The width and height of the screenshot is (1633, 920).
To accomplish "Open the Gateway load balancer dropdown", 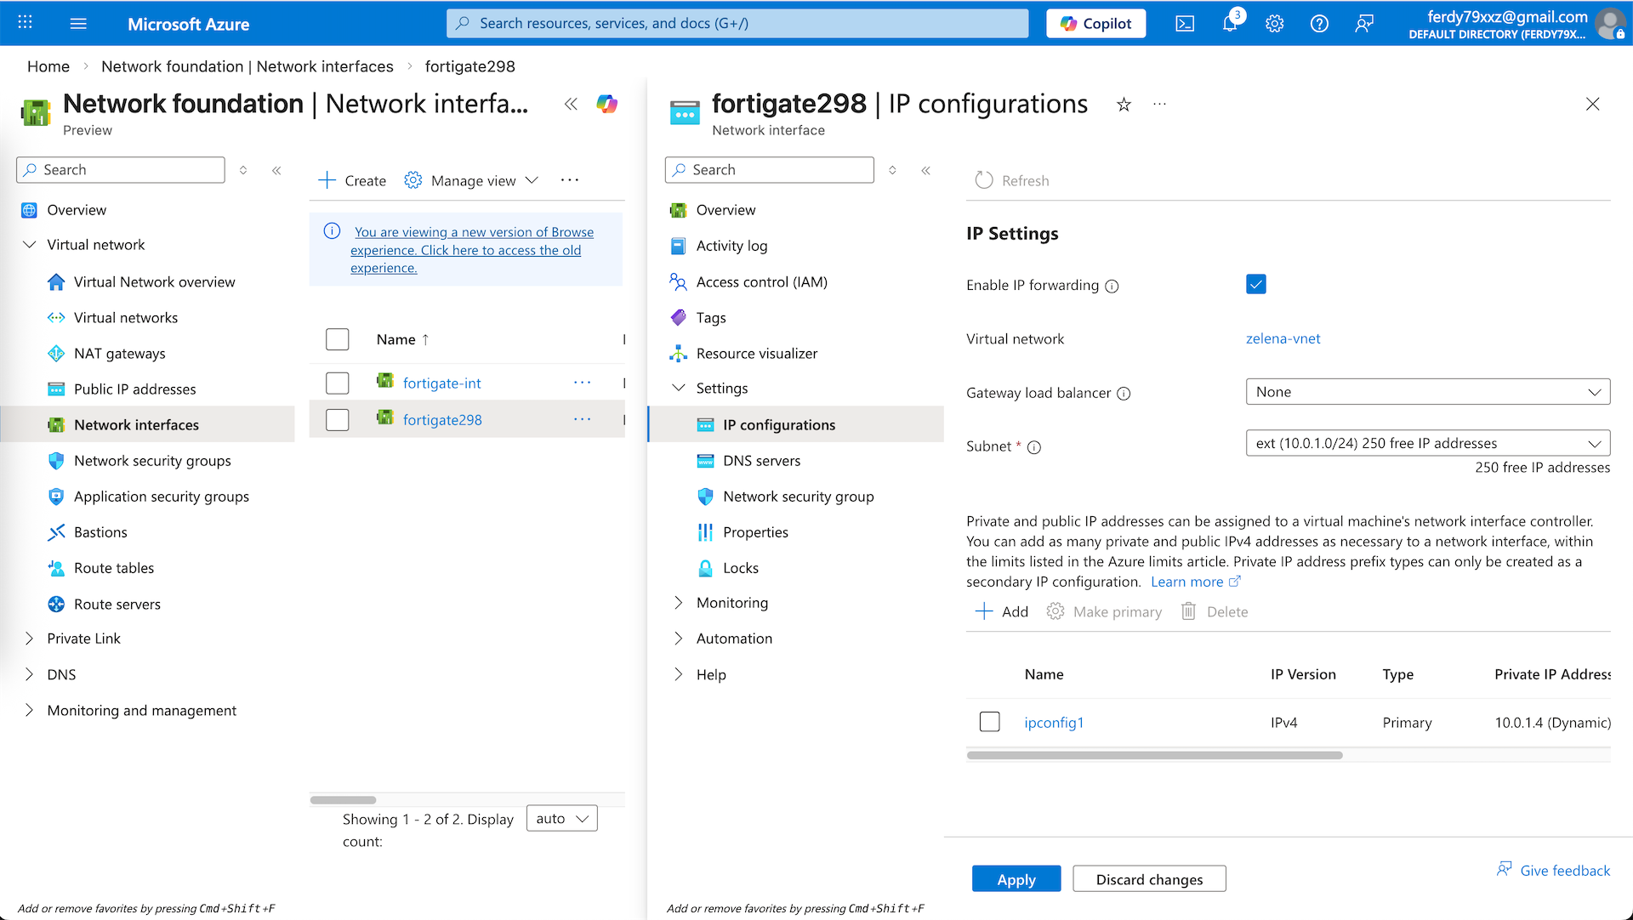I will [1427, 392].
